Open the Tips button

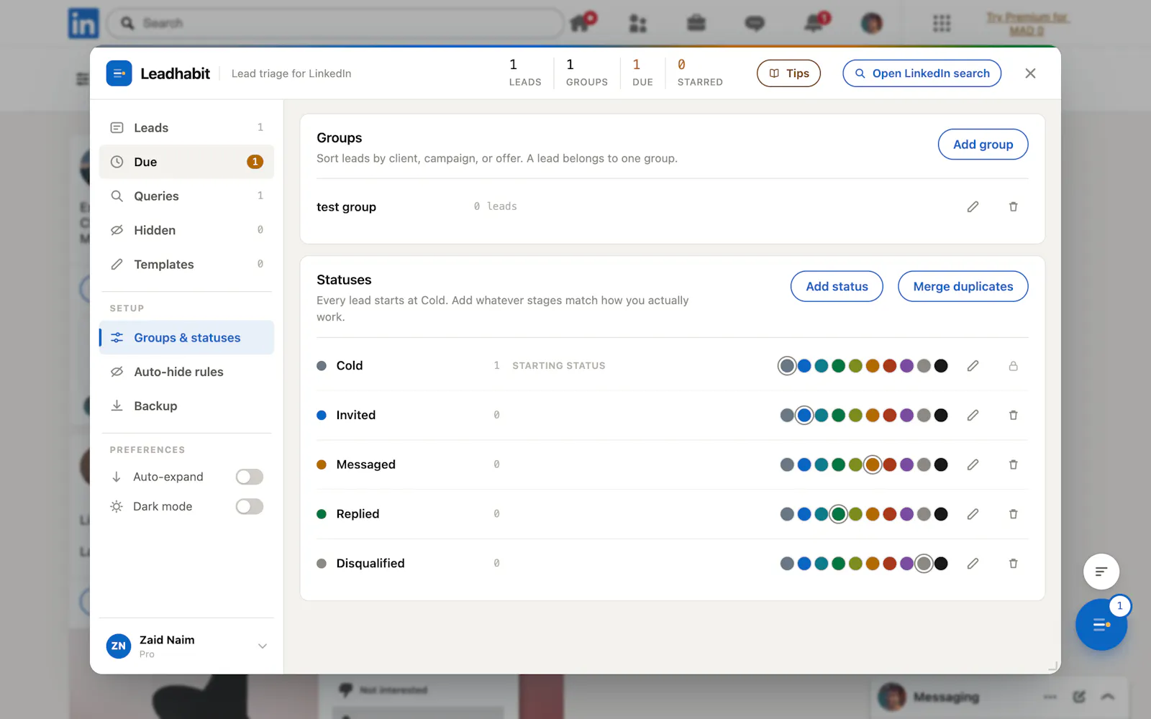tap(788, 73)
